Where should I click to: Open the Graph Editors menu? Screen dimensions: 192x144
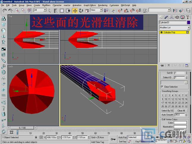[x=90, y=5]
